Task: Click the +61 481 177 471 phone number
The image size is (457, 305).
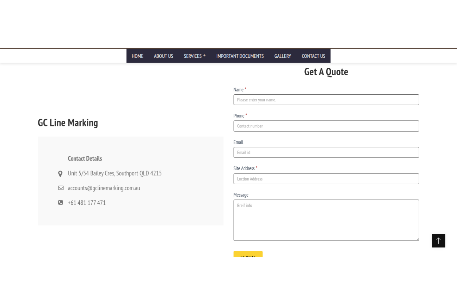Action: (87, 203)
